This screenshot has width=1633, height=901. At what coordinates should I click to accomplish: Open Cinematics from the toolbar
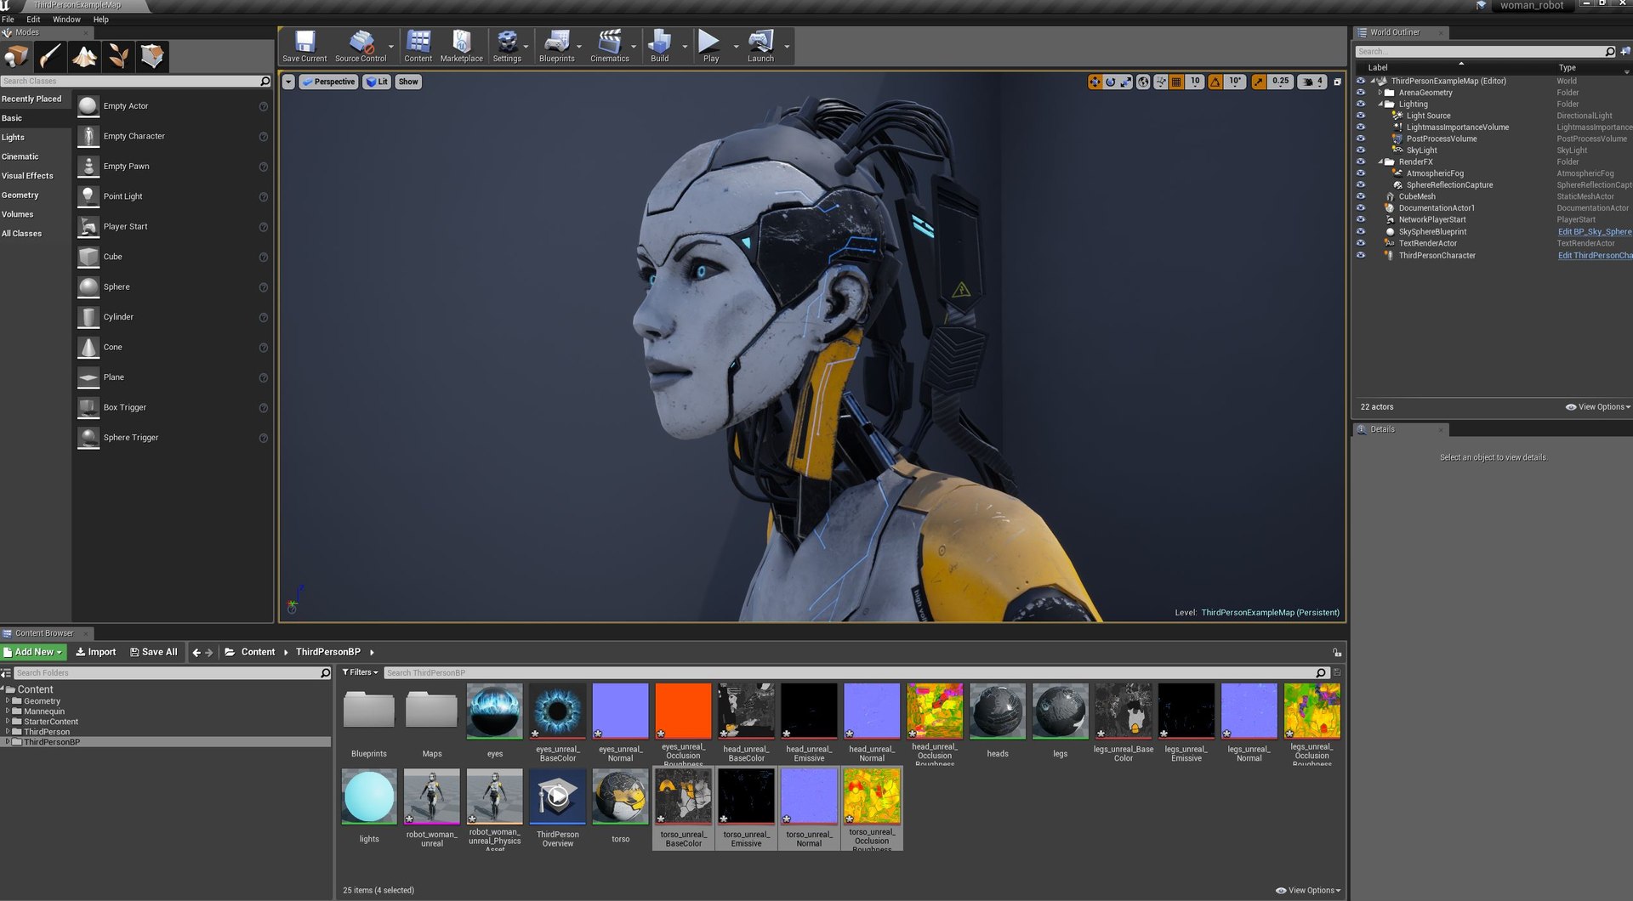tap(610, 46)
